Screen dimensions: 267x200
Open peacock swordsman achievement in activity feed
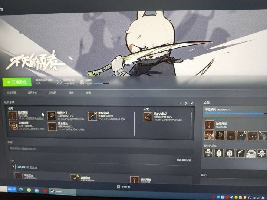pyautogui.click(x=75, y=178)
